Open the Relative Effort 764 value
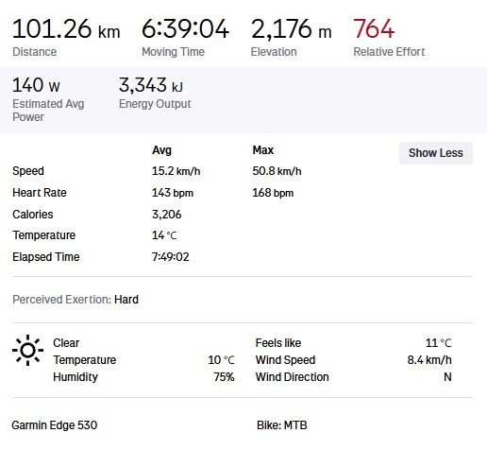487x450 pixels. coord(374,29)
